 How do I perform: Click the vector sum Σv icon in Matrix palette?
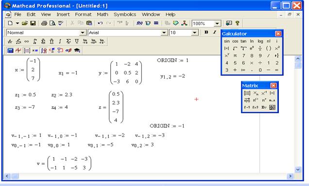point(264,107)
